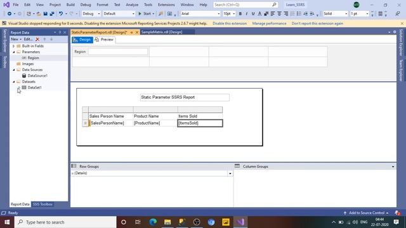Delete selected item with red X
The image size is (406, 228).
[37, 39]
